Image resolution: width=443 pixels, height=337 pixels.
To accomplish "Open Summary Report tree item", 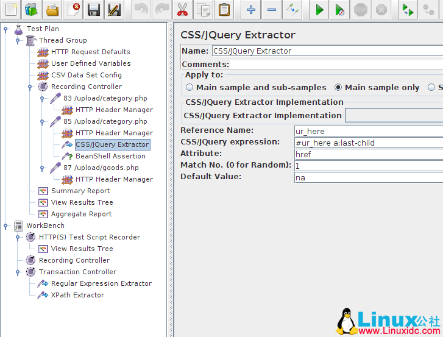I will coord(80,191).
